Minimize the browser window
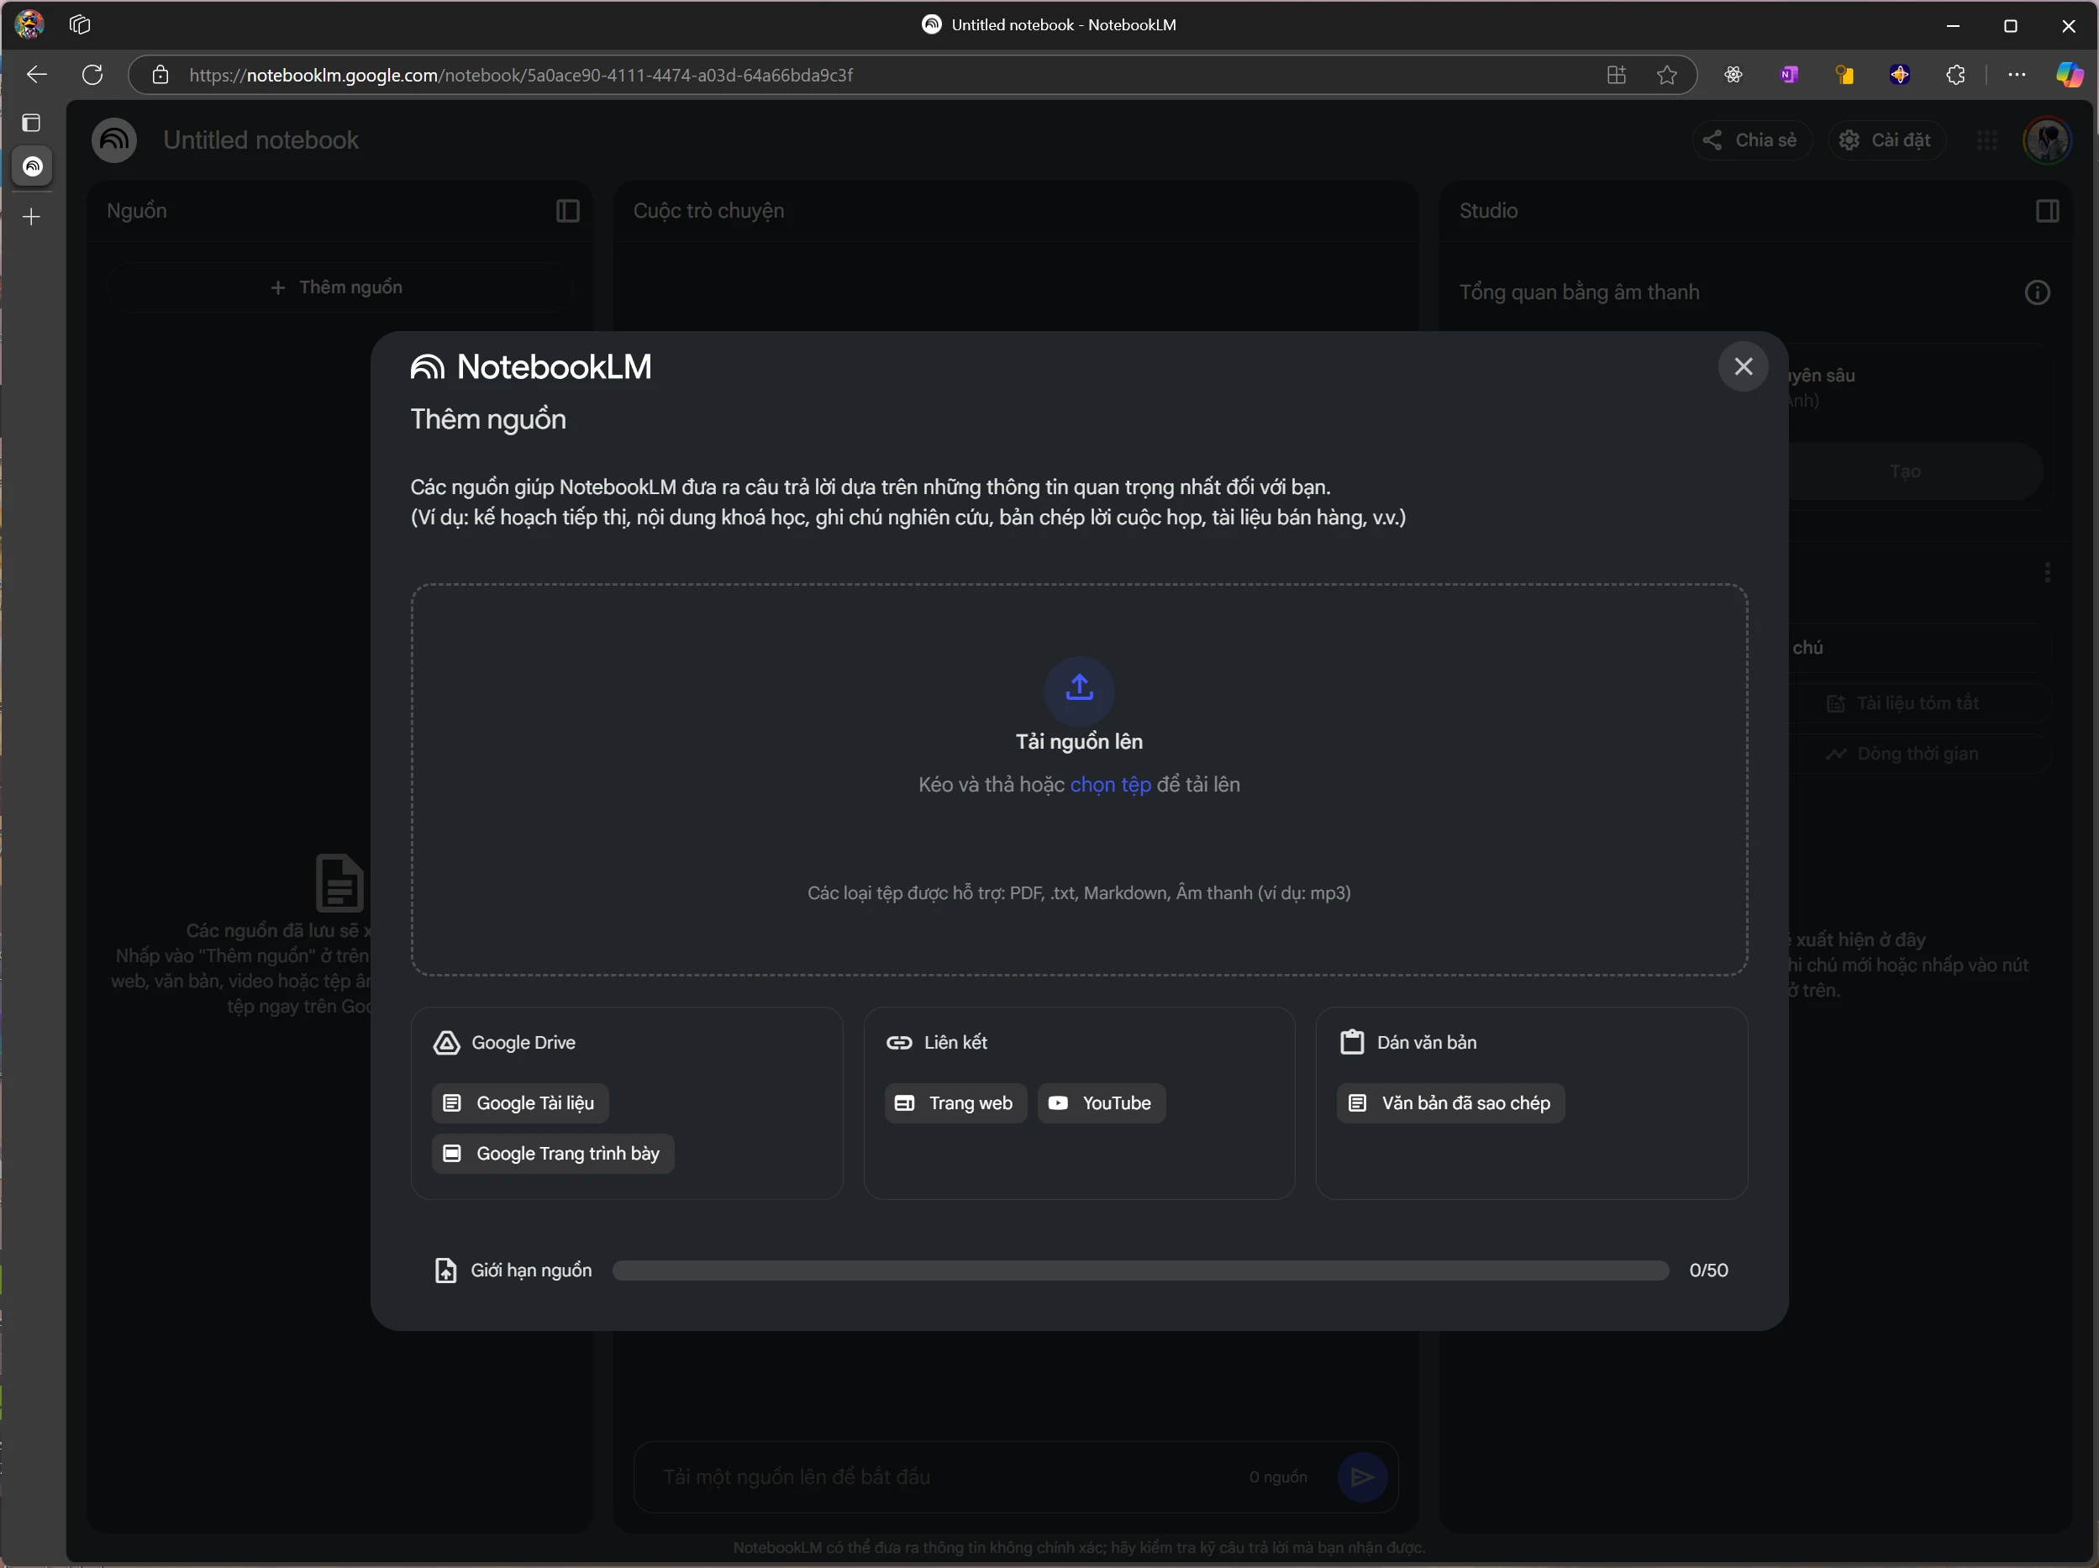 [x=1952, y=25]
